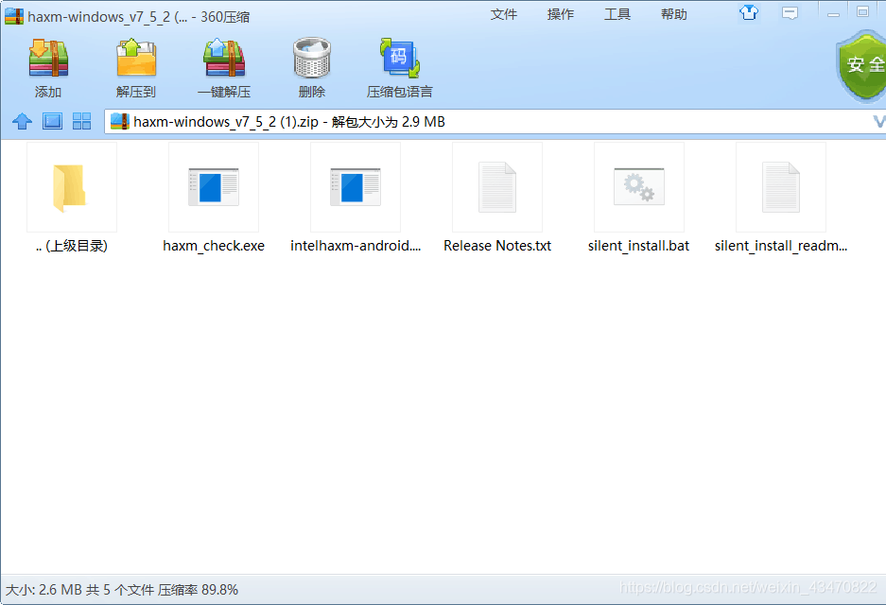The height and width of the screenshot is (605, 886).
Task: Click the 解压到 (Extract to) icon
Action: (135, 64)
